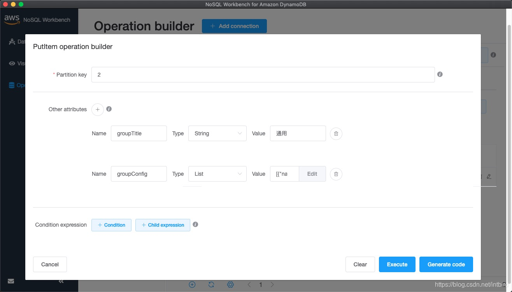This screenshot has width=512, height=292.
Task: Clear the PutItem form
Action: pyautogui.click(x=360, y=264)
